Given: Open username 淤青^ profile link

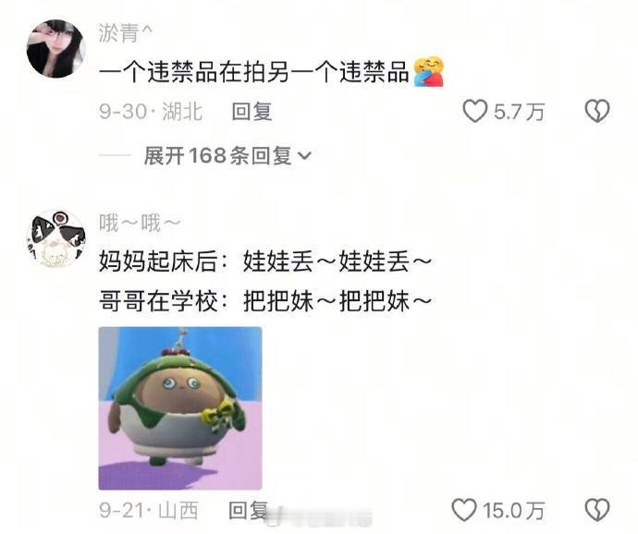Looking at the screenshot, I should pyautogui.click(x=126, y=33).
